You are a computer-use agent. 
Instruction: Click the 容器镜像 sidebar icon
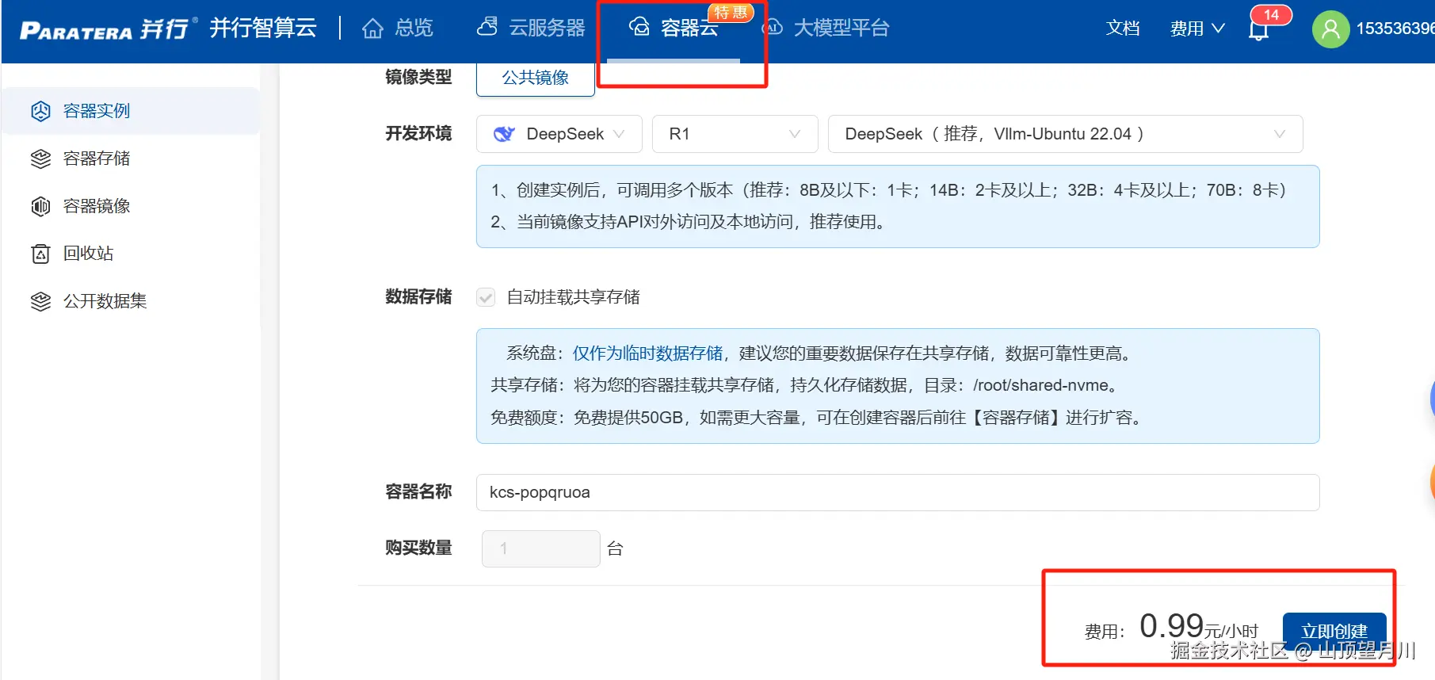click(40, 206)
